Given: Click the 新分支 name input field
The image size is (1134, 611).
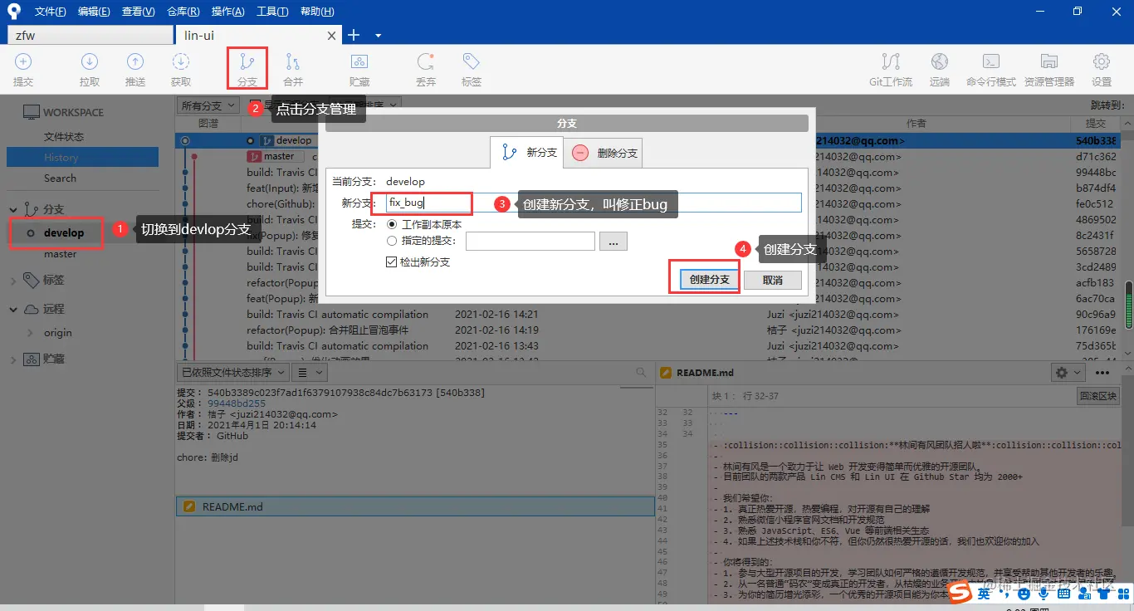Looking at the screenshot, I should (x=594, y=203).
